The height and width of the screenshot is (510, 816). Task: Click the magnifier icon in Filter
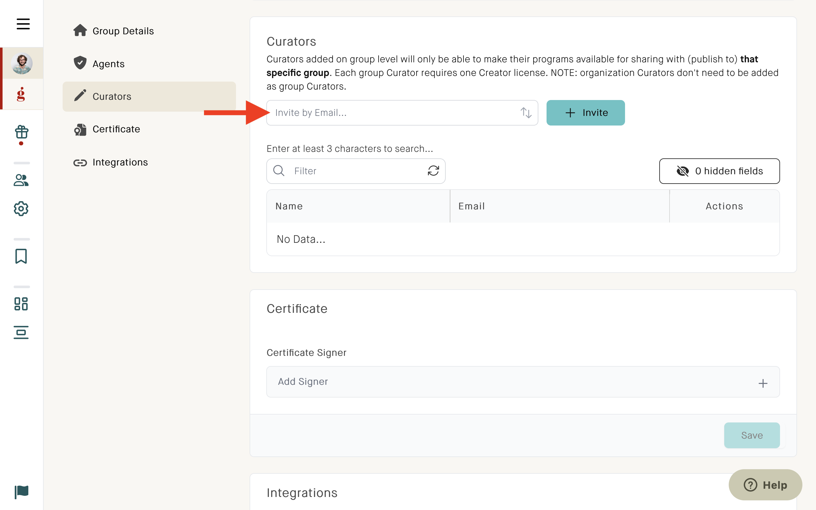279,171
